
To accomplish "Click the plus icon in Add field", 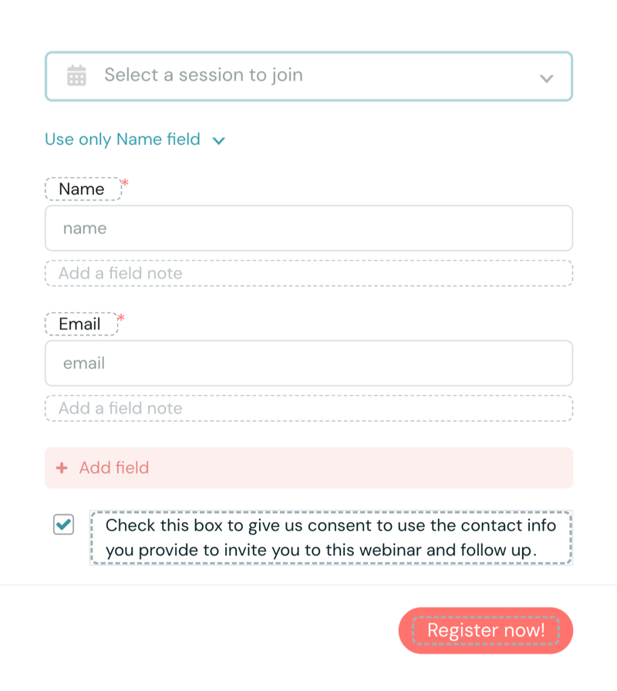I will pyautogui.click(x=62, y=468).
